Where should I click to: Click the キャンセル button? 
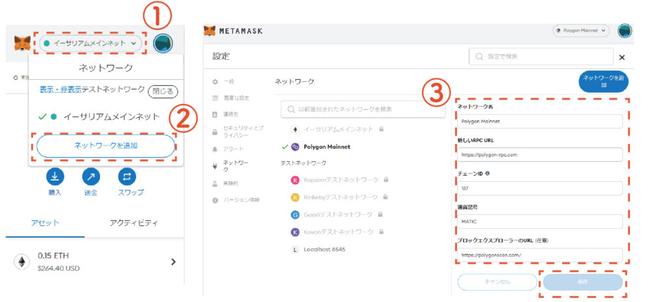pos(498,282)
